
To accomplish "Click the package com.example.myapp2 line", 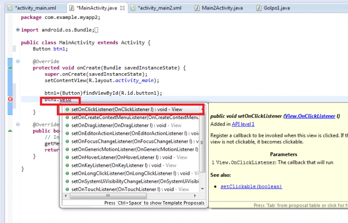I will (x=61, y=17).
